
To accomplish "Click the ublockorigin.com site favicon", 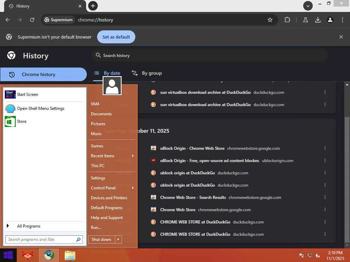I will (153, 160).
